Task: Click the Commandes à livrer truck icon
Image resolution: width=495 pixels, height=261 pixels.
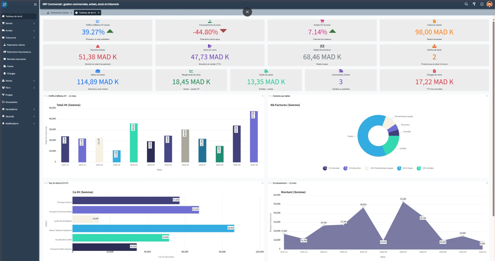Action: click(341, 71)
